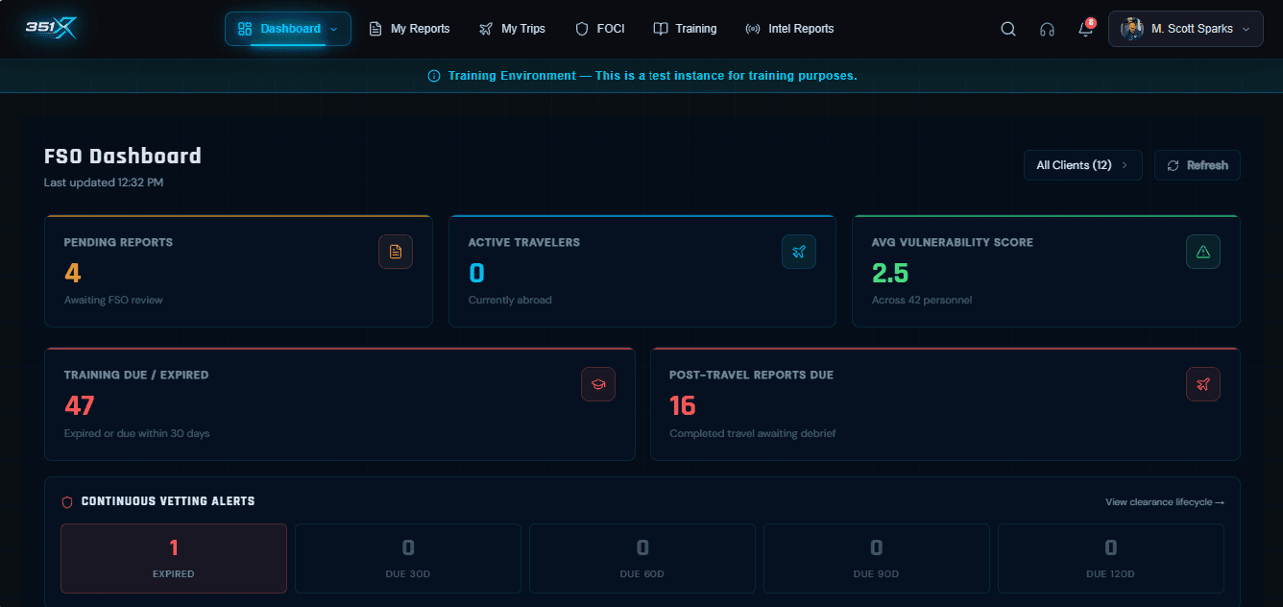Viewport: 1283px width, 607px height.
Task: Select the Expired vetting alerts tile
Action: [x=174, y=558]
